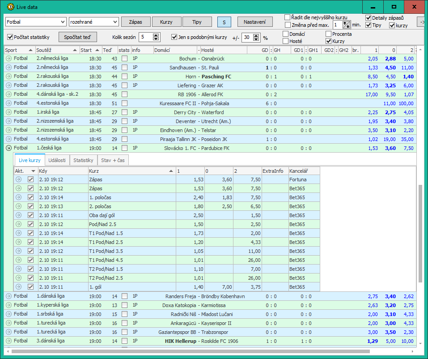The height and width of the screenshot is (359, 428).
Task: Uncheck the T2 Pod/Nad 1.5 row checkbox
Action: click(x=30, y=269)
